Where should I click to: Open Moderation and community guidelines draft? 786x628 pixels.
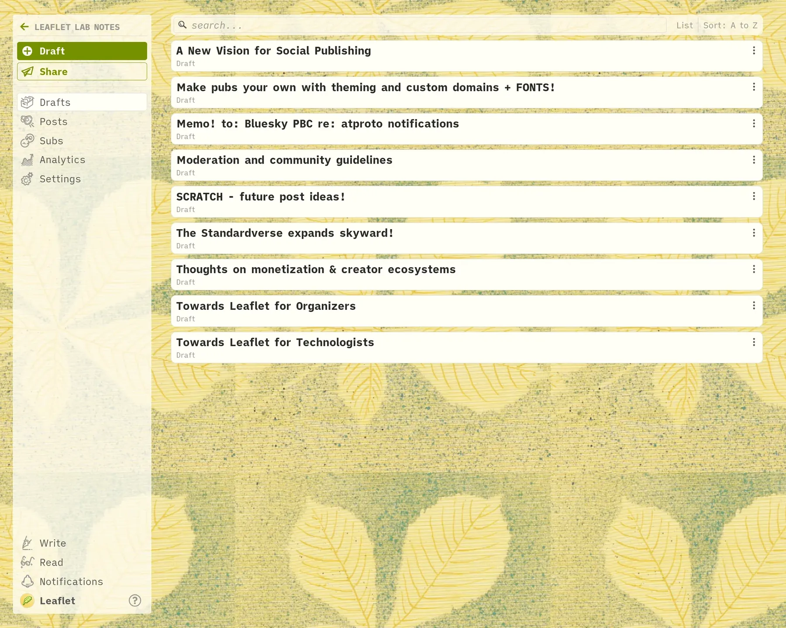coord(467,165)
